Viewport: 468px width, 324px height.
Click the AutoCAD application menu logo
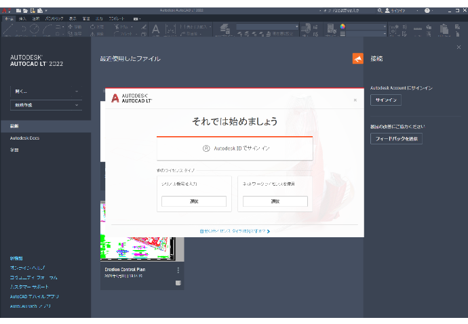pyautogui.click(x=5, y=11)
